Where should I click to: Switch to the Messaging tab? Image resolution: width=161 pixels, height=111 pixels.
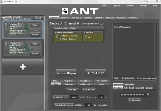(118, 84)
